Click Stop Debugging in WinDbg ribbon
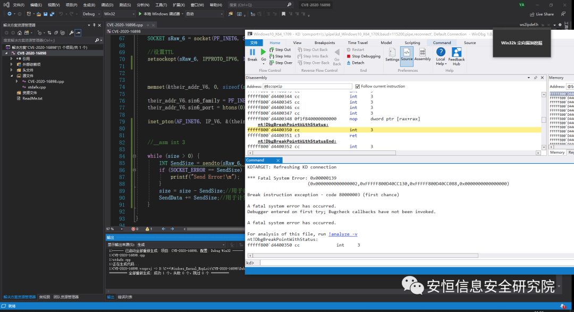 tap(364, 56)
